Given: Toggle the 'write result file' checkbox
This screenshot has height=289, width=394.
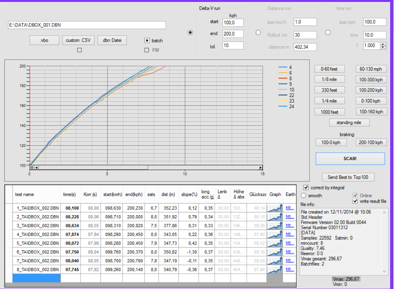Looking at the screenshot, I should click(x=355, y=201).
